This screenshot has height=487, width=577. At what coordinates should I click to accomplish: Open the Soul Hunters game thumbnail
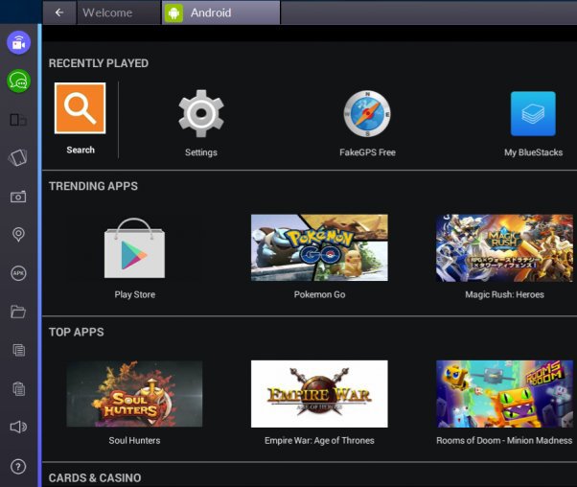pyautogui.click(x=134, y=394)
